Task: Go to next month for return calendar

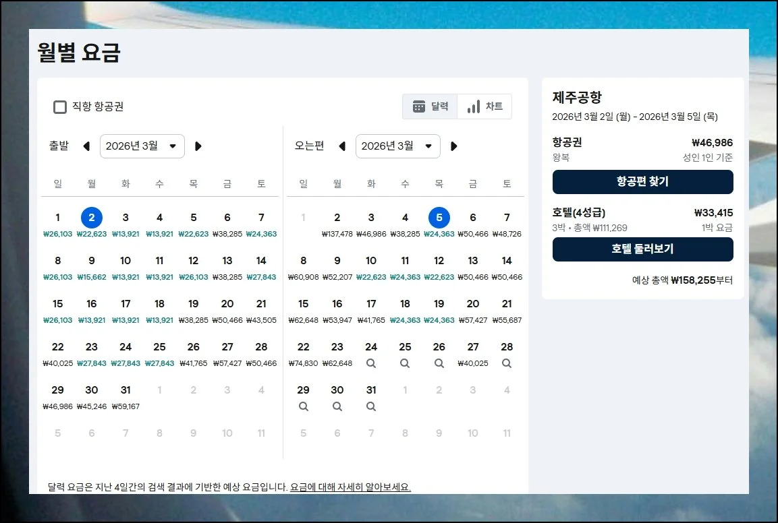Action: 453,146
